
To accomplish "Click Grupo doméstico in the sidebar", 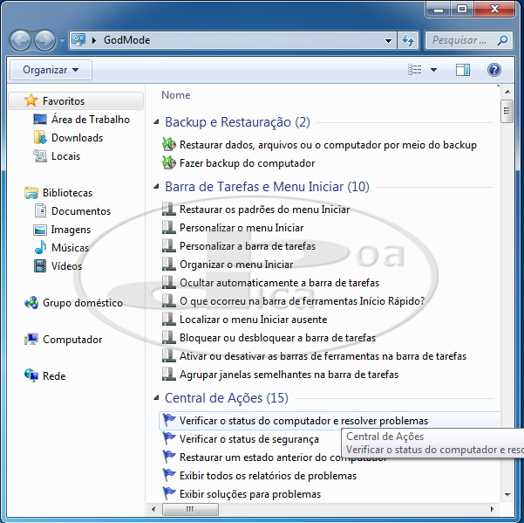I will click(83, 303).
